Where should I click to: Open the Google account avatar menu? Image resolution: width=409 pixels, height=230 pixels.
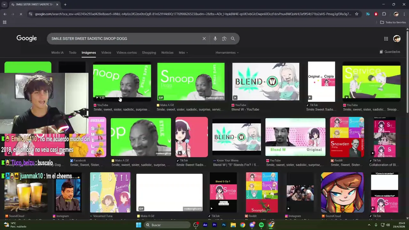tap(397, 39)
